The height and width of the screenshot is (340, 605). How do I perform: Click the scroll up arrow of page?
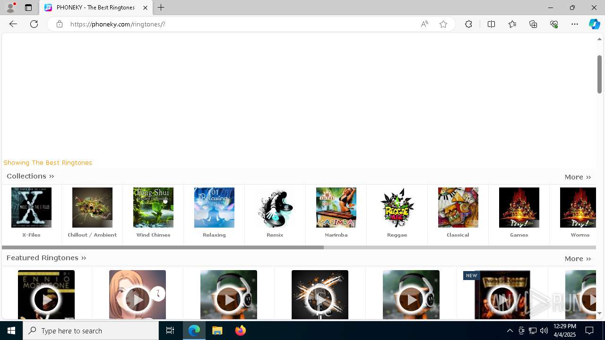pyautogui.click(x=599, y=39)
